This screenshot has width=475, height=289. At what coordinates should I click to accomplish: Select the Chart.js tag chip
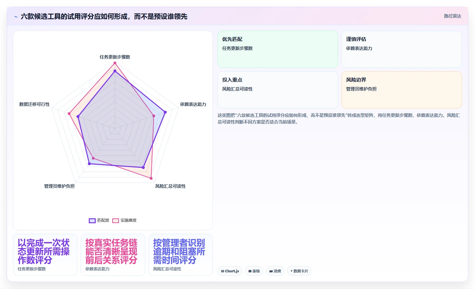click(x=230, y=271)
